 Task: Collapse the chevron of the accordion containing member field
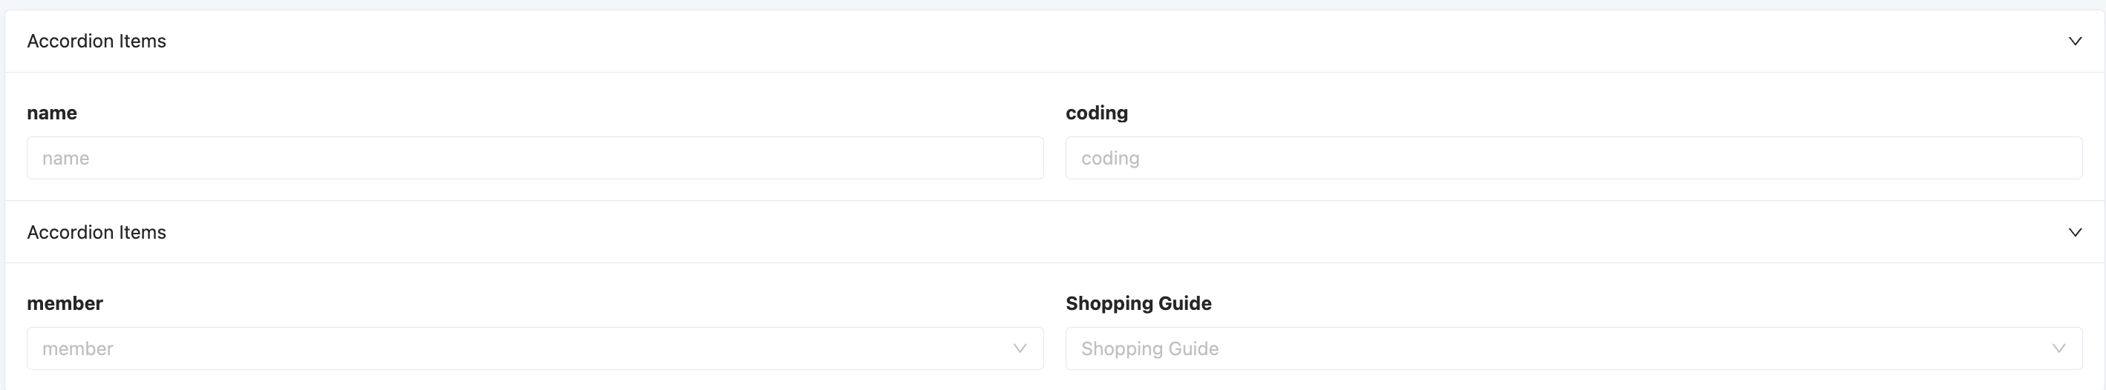2074,233
